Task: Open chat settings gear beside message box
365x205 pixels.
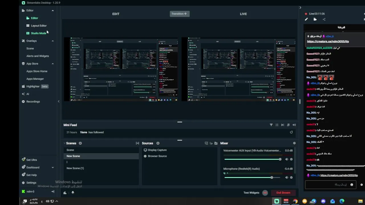Action: (x=362, y=185)
